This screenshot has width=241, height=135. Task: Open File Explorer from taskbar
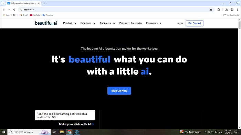(x=62, y=132)
